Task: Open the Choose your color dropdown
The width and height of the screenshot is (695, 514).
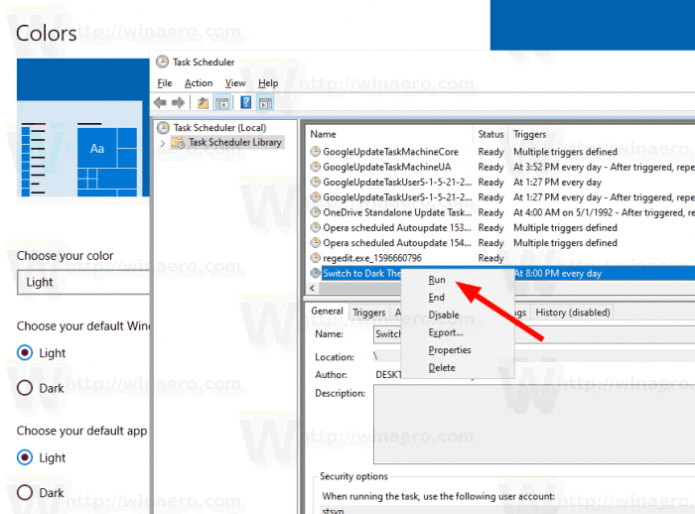Action: [x=83, y=282]
